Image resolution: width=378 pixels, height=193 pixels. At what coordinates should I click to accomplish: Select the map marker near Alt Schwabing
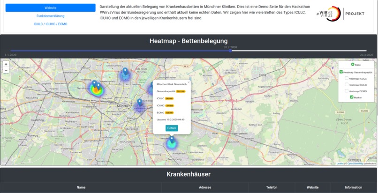pyautogui.click(x=125, y=72)
